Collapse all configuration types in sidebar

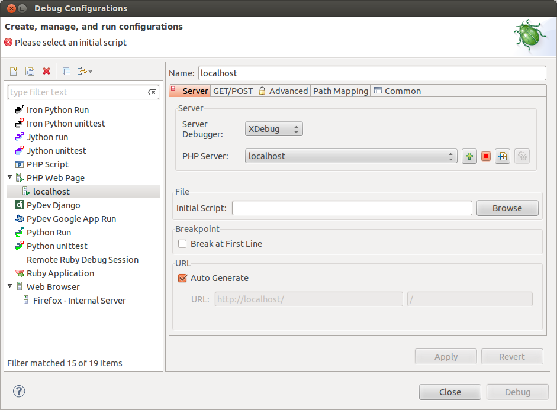(66, 71)
